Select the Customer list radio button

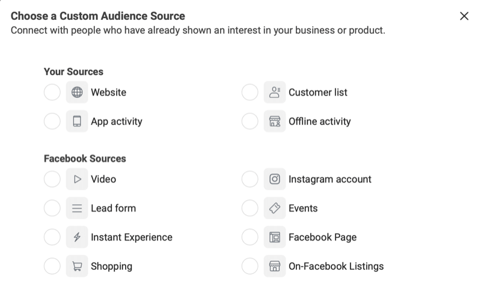point(250,93)
